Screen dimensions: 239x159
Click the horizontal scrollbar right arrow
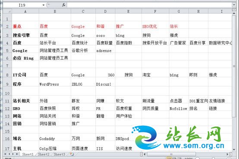pos(227,154)
